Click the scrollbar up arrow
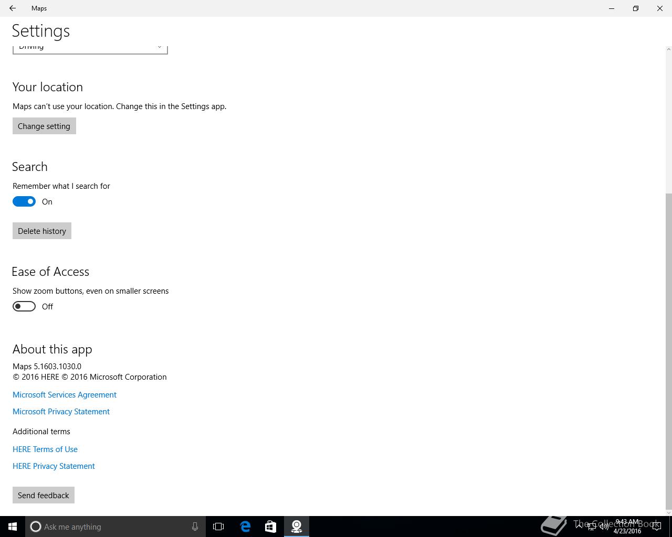 668,49
